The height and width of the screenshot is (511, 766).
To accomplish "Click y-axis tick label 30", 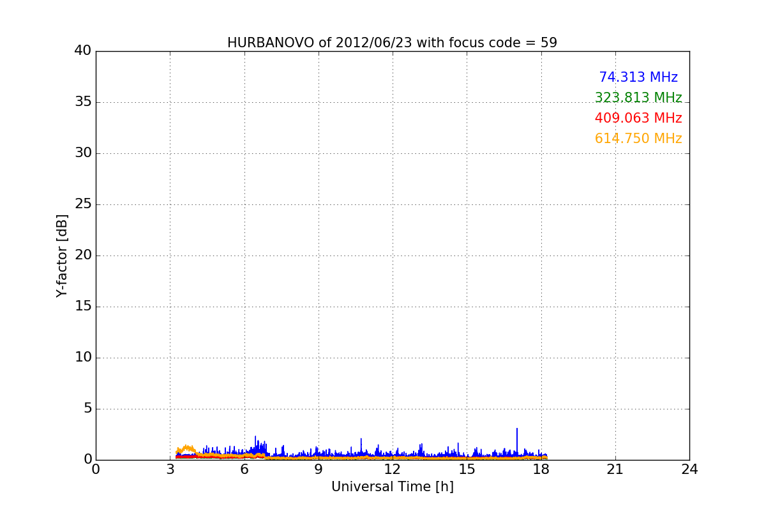I will pos(83,153).
